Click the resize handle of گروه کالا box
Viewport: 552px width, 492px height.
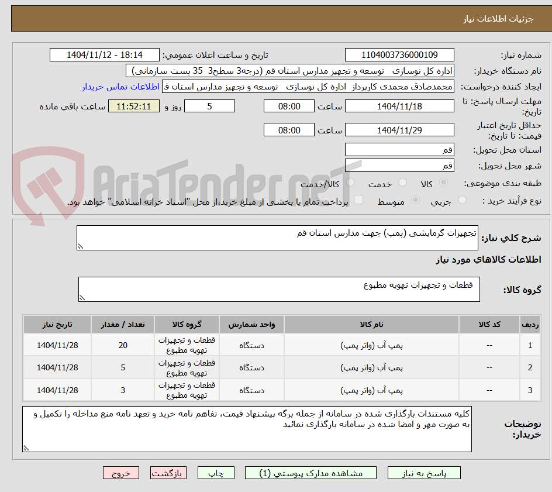82,298
